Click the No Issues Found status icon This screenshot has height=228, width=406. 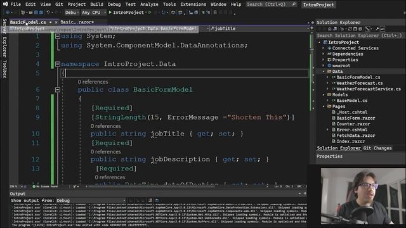pyautogui.click(x=34, y=186)
